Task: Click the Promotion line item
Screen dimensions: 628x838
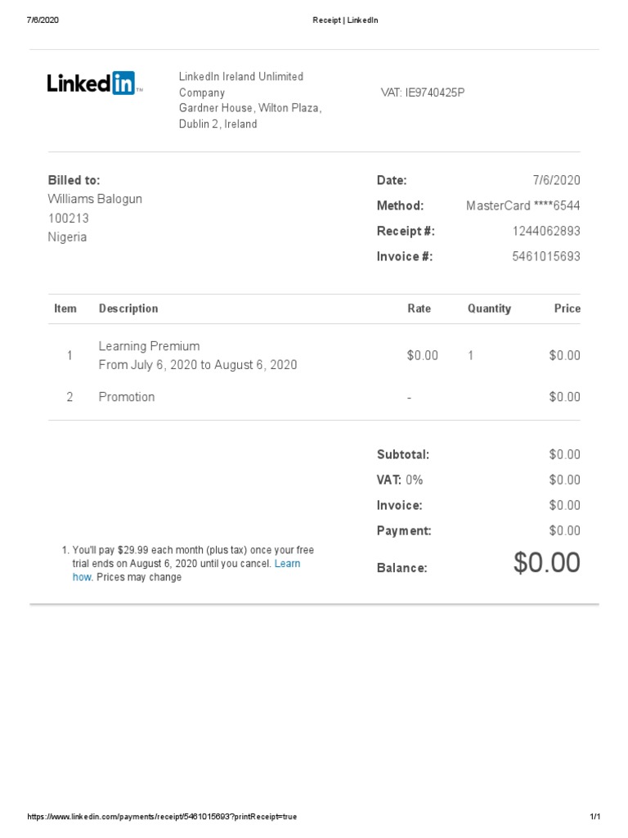Action: [x=127, y=397]
